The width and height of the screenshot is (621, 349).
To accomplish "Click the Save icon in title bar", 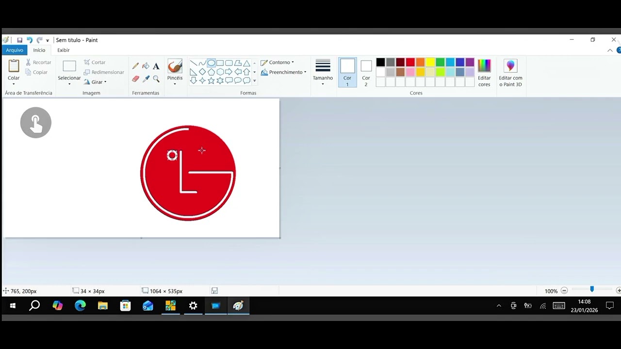I will (x=20, y=40).
